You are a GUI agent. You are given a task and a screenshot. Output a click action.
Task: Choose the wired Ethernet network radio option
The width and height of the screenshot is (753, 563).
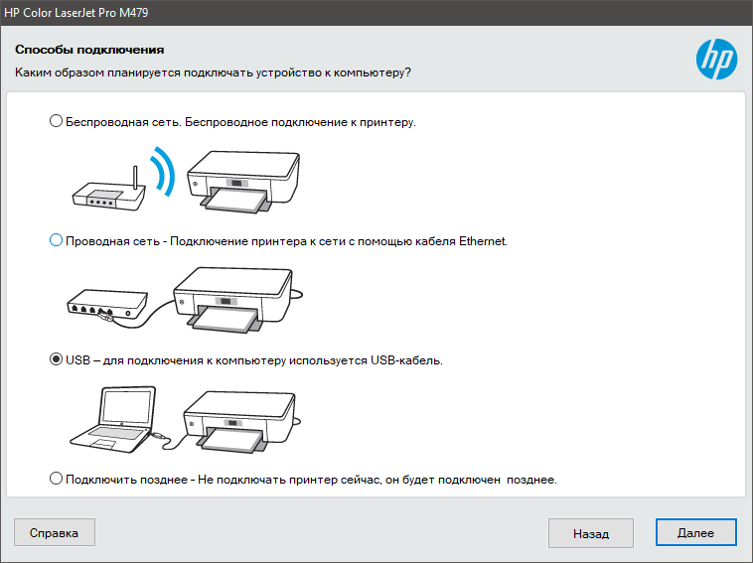pyautogui.click(x=57, y=240)
